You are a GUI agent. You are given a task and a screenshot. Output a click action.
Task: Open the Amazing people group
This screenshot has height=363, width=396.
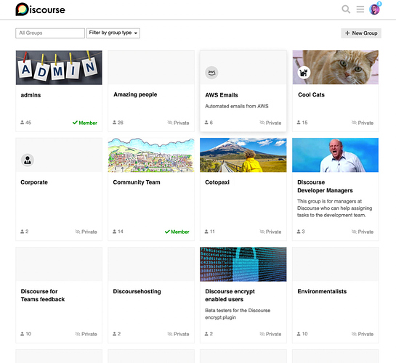click(135, 94)
